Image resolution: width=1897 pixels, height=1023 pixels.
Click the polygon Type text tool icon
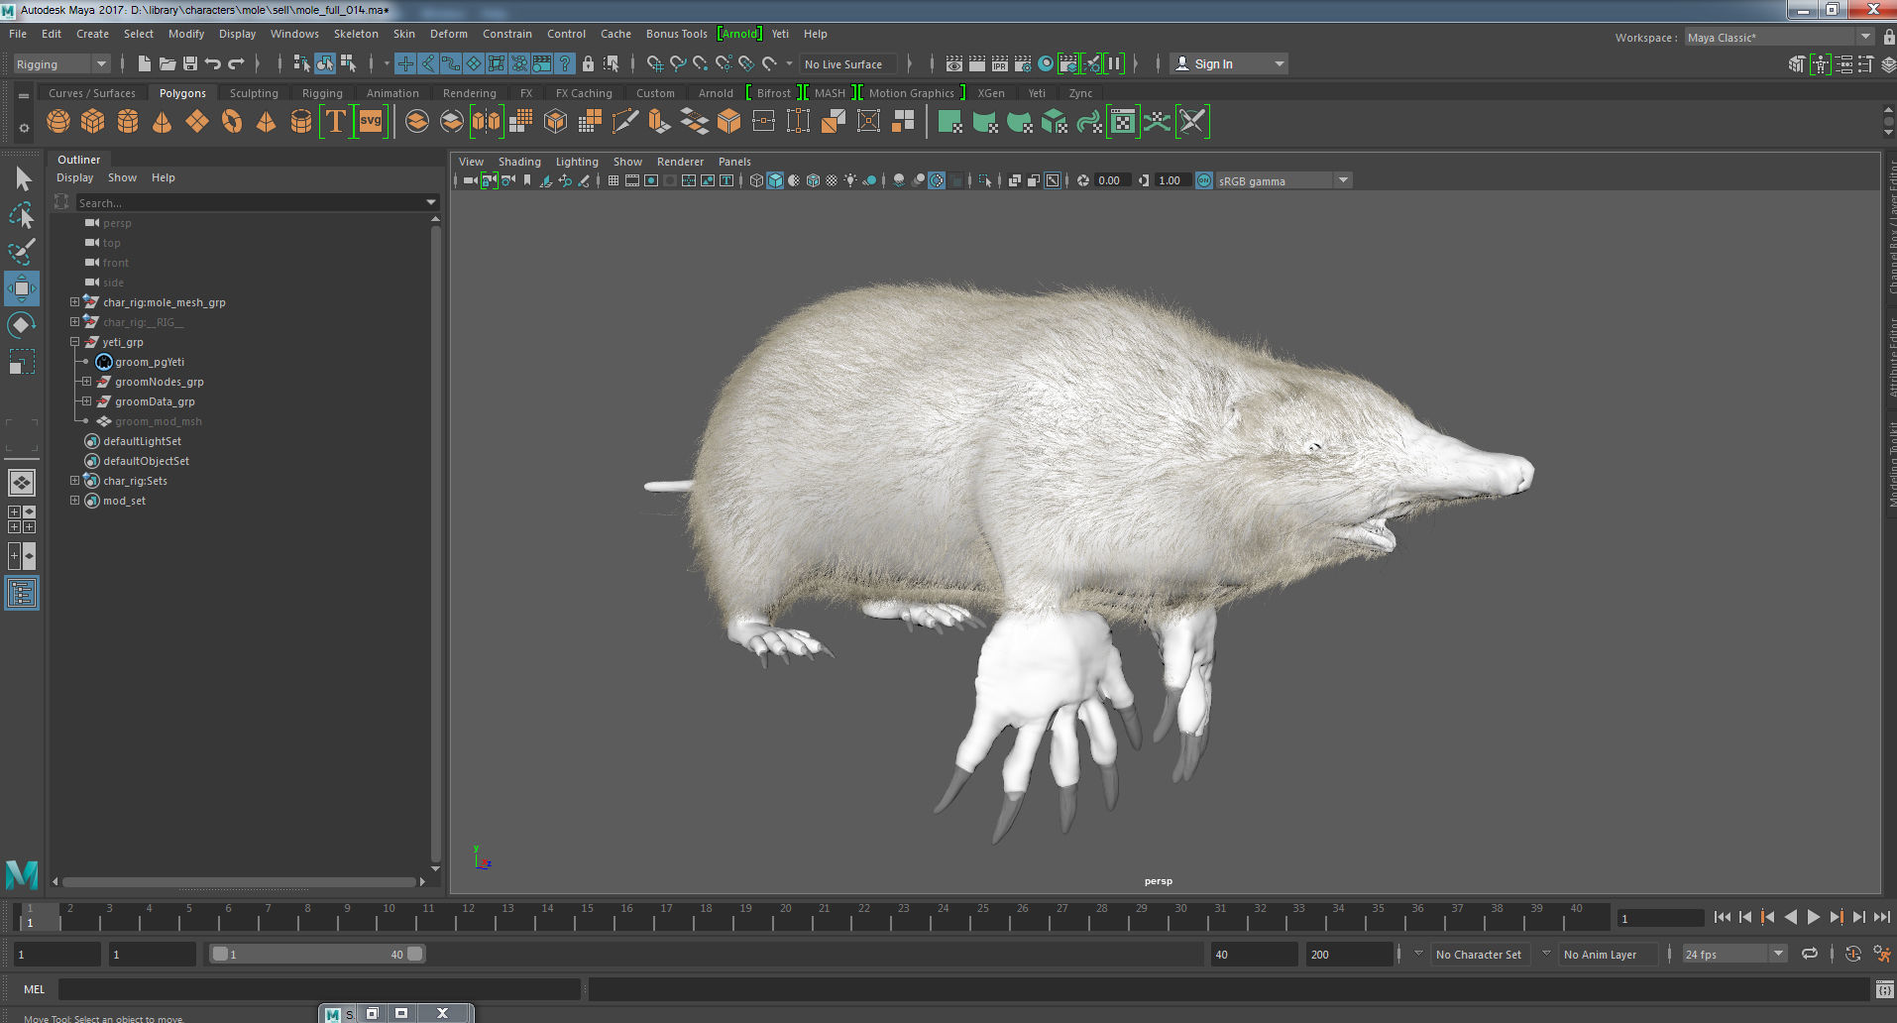336,122
